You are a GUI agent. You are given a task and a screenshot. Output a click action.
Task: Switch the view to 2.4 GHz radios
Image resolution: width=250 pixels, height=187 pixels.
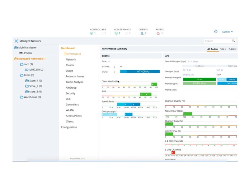233,49
